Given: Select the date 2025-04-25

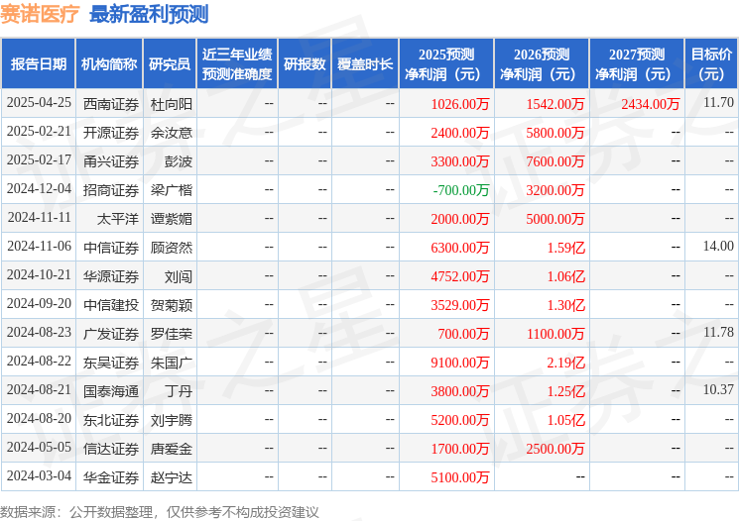Looking at the screenshot, I should (x=39, y=103).
